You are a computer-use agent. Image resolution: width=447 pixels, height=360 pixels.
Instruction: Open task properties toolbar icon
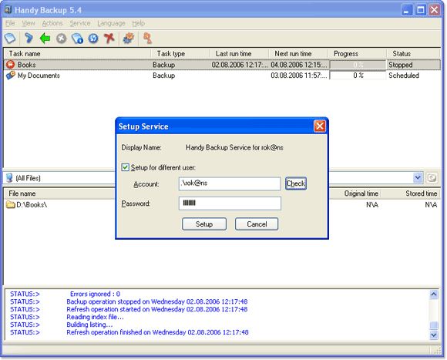[77, 39]
